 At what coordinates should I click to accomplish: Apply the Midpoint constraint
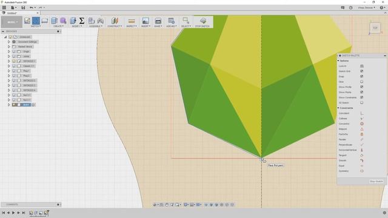pyautogui.click(x=361, y=129)
